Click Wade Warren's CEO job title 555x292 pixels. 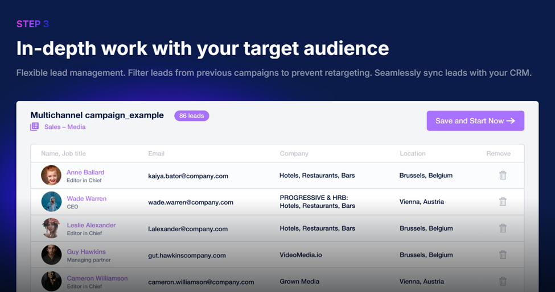tap(72, 207)
